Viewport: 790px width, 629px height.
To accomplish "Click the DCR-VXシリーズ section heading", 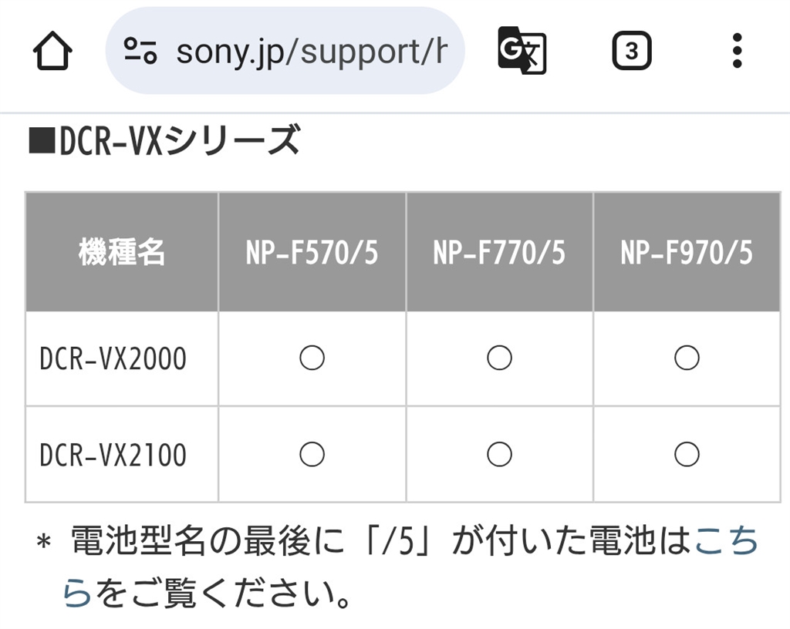I will [x=164, y=140].
